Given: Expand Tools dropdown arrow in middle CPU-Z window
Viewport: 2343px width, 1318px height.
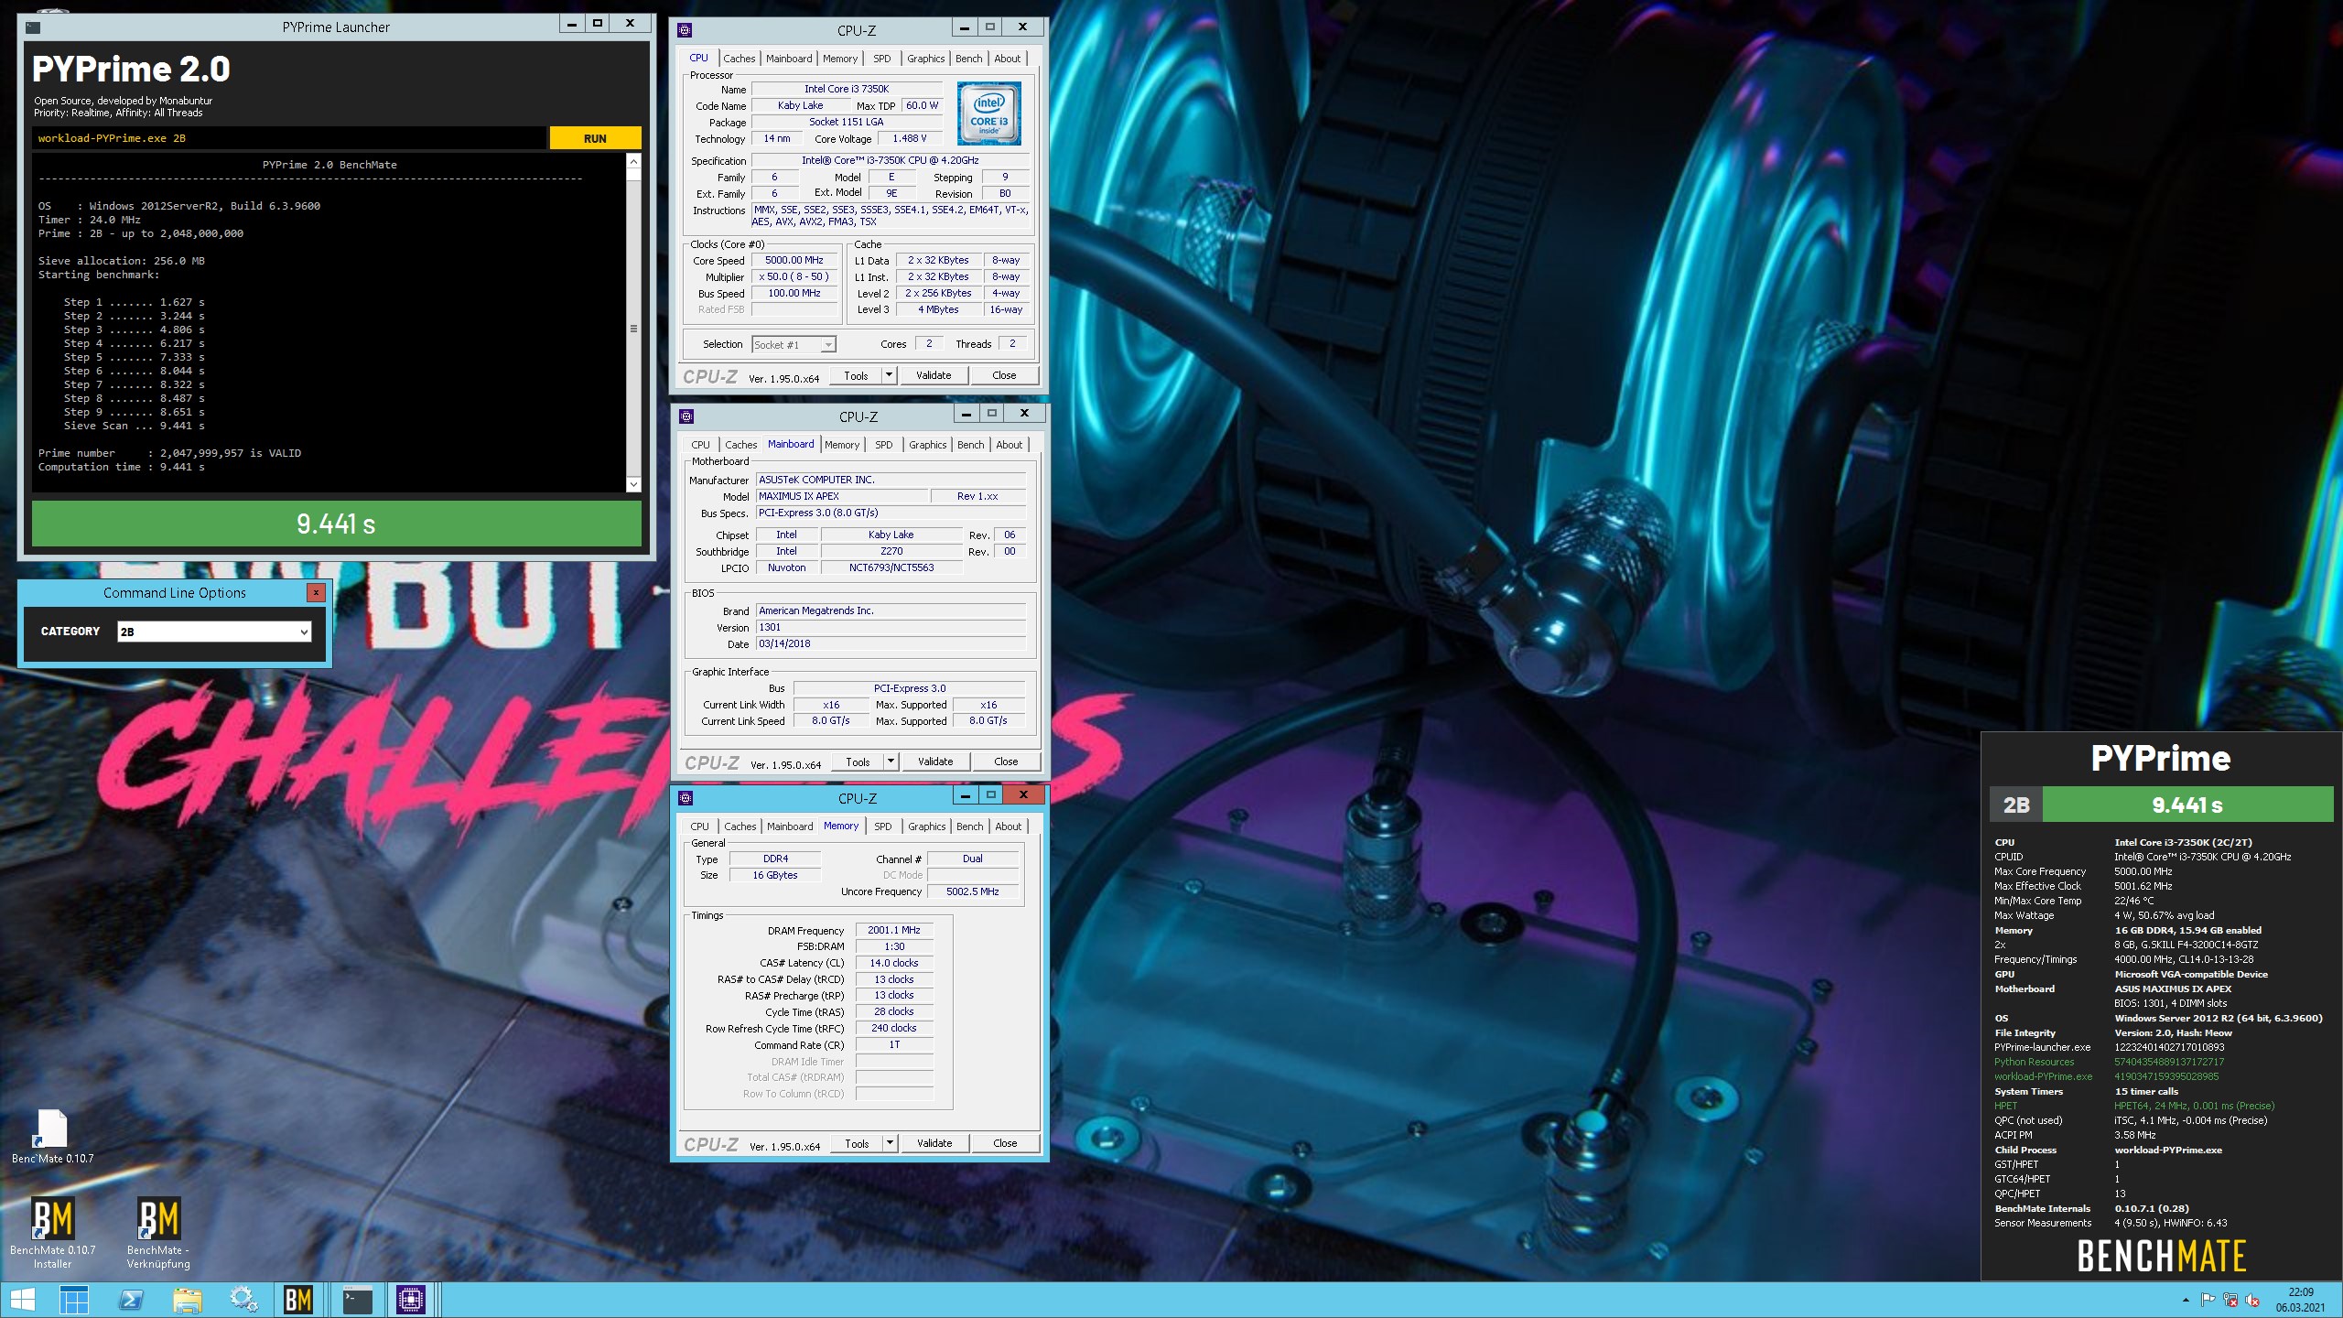Looking at the screenshot, I should click(890, 762).
